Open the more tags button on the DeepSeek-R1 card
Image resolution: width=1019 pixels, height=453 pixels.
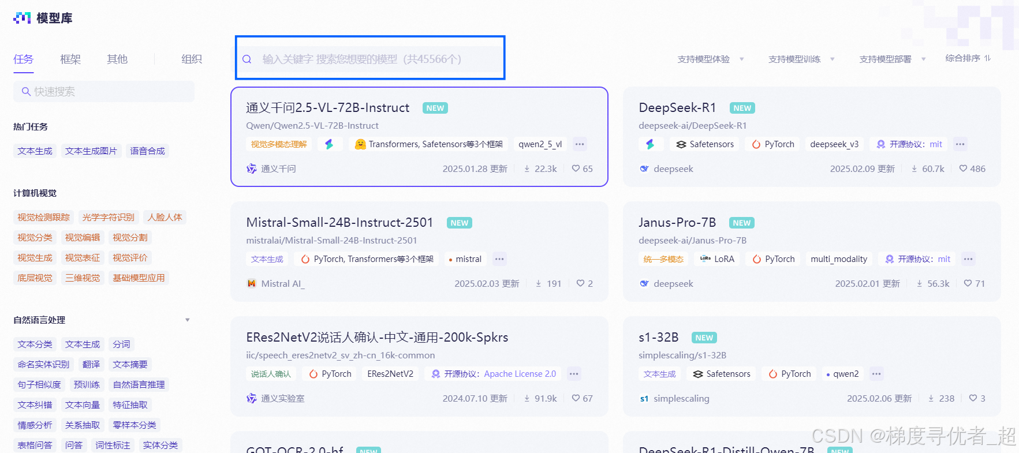pos(960,144)
